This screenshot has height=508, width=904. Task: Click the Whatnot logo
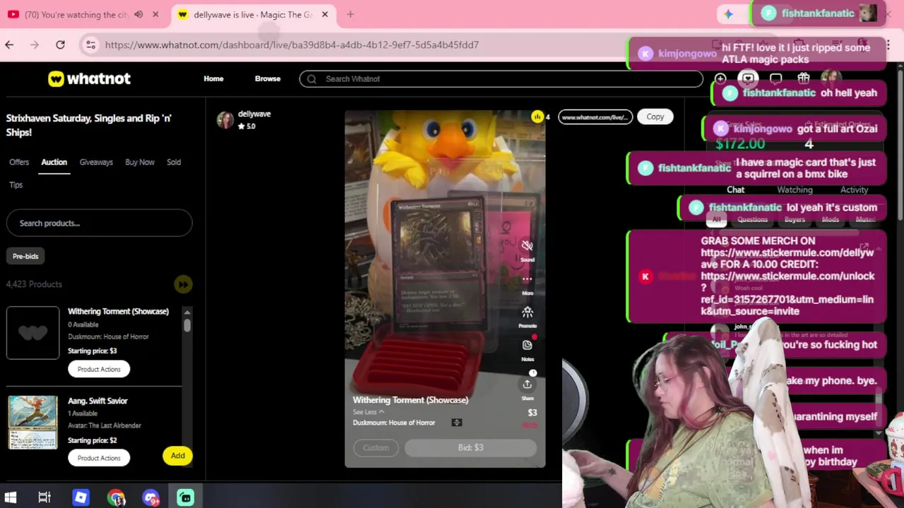pos(89,79)
